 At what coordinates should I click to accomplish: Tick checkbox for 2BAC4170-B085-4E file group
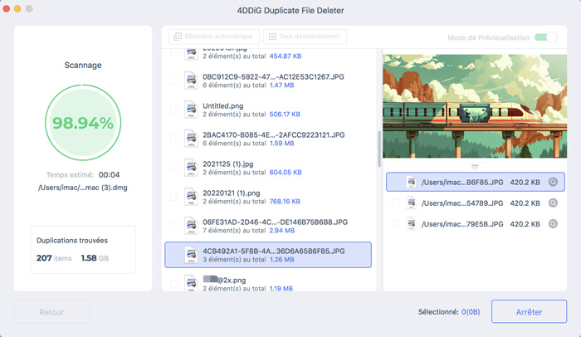pos(173,139)
